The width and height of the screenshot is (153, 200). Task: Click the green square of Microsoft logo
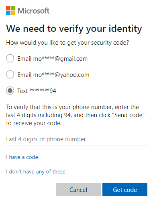(13, 8)
